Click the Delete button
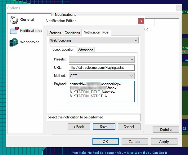Viewport: 188px width, 155px height. pos(166,130)
